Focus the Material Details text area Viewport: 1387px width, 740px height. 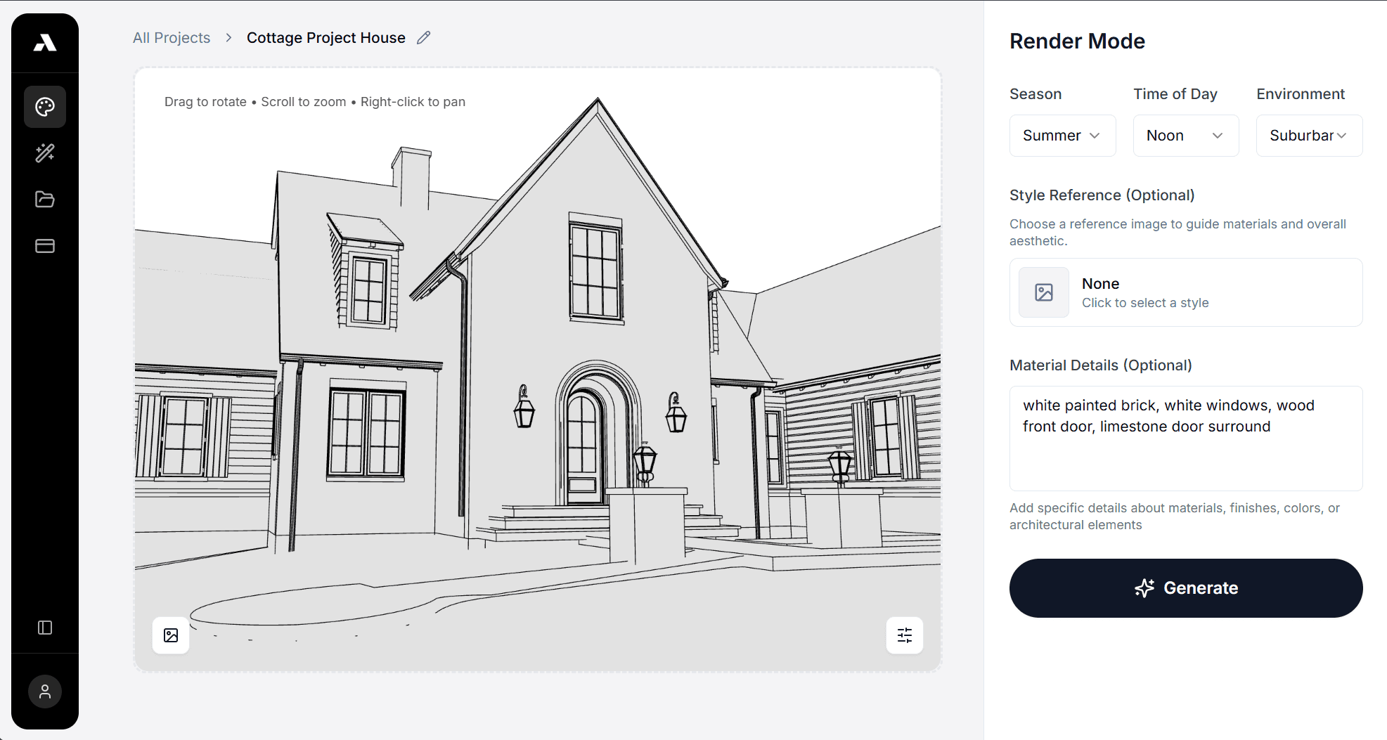[x=1186, y=439]
